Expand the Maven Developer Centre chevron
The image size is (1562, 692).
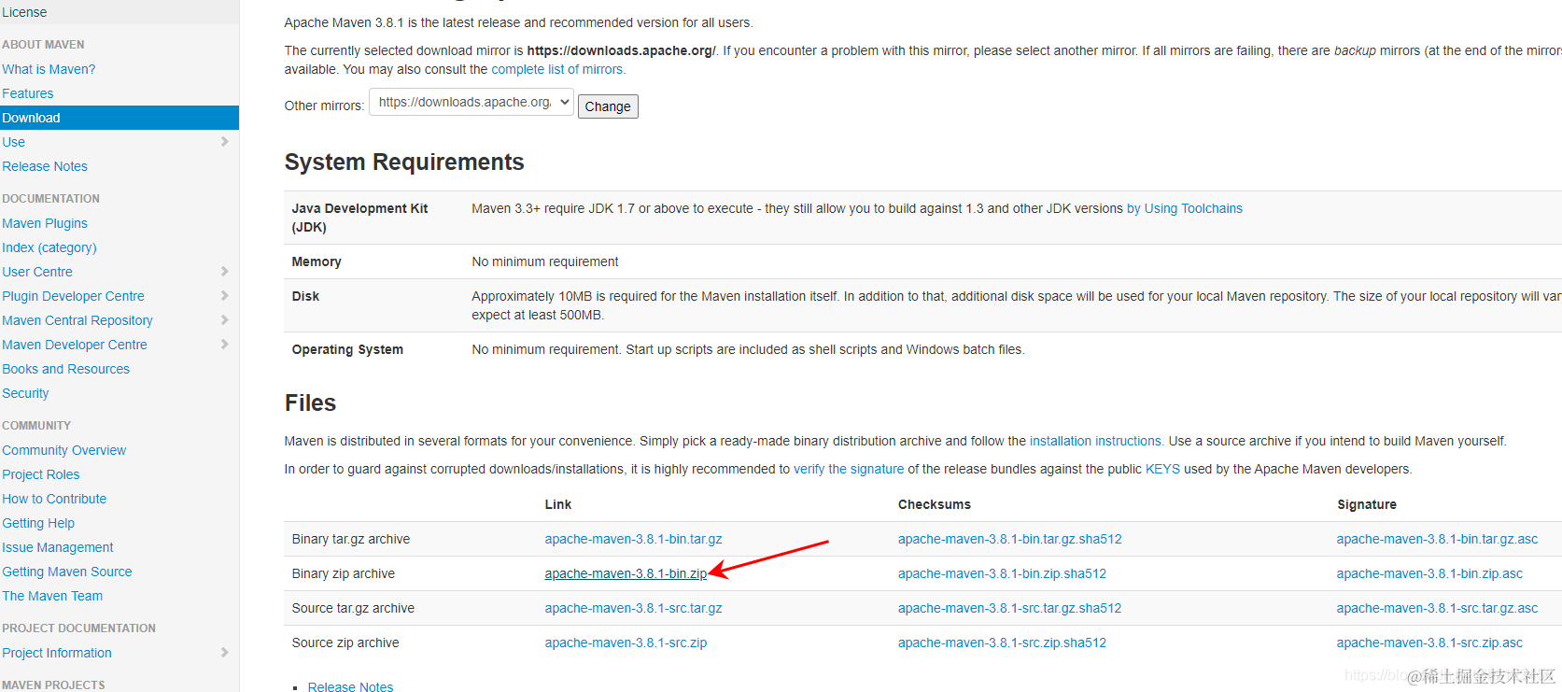tap(224, 345)
